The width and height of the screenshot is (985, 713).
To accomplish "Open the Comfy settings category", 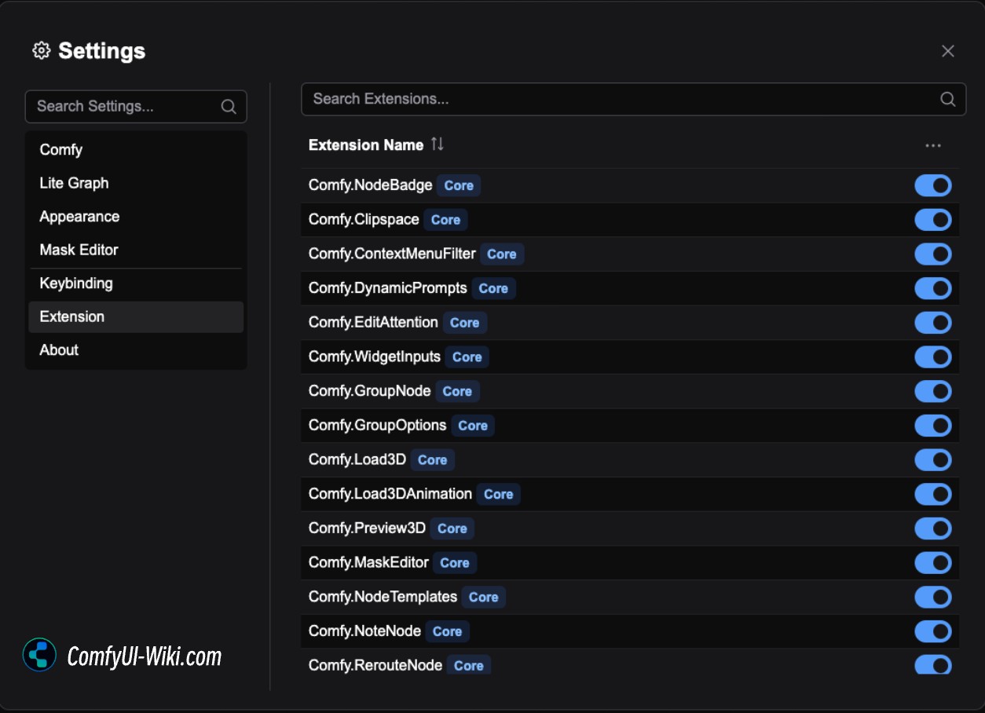I will pyautogui.click(x=136, y=150).
